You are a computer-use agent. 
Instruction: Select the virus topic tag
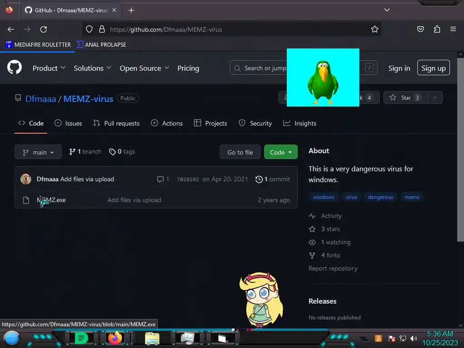[x=351, y=197]
